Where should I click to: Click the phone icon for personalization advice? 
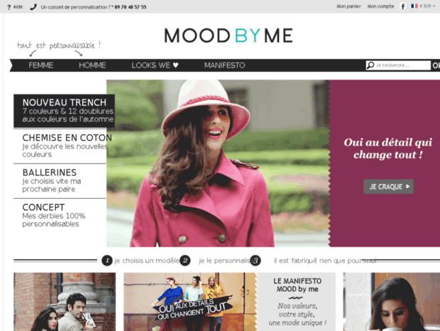(x=33, y=7)
